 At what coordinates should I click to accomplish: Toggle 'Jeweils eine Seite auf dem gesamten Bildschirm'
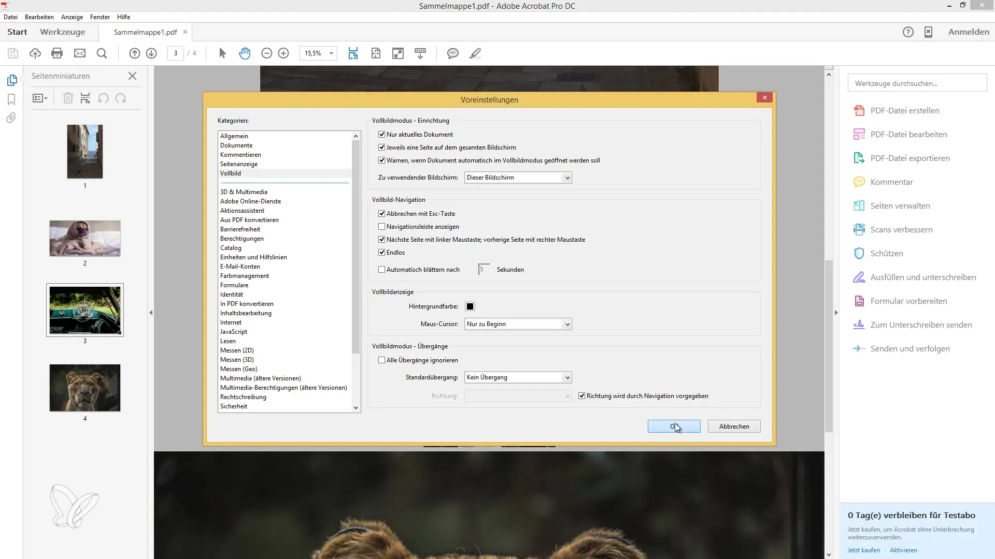[382, 148]
